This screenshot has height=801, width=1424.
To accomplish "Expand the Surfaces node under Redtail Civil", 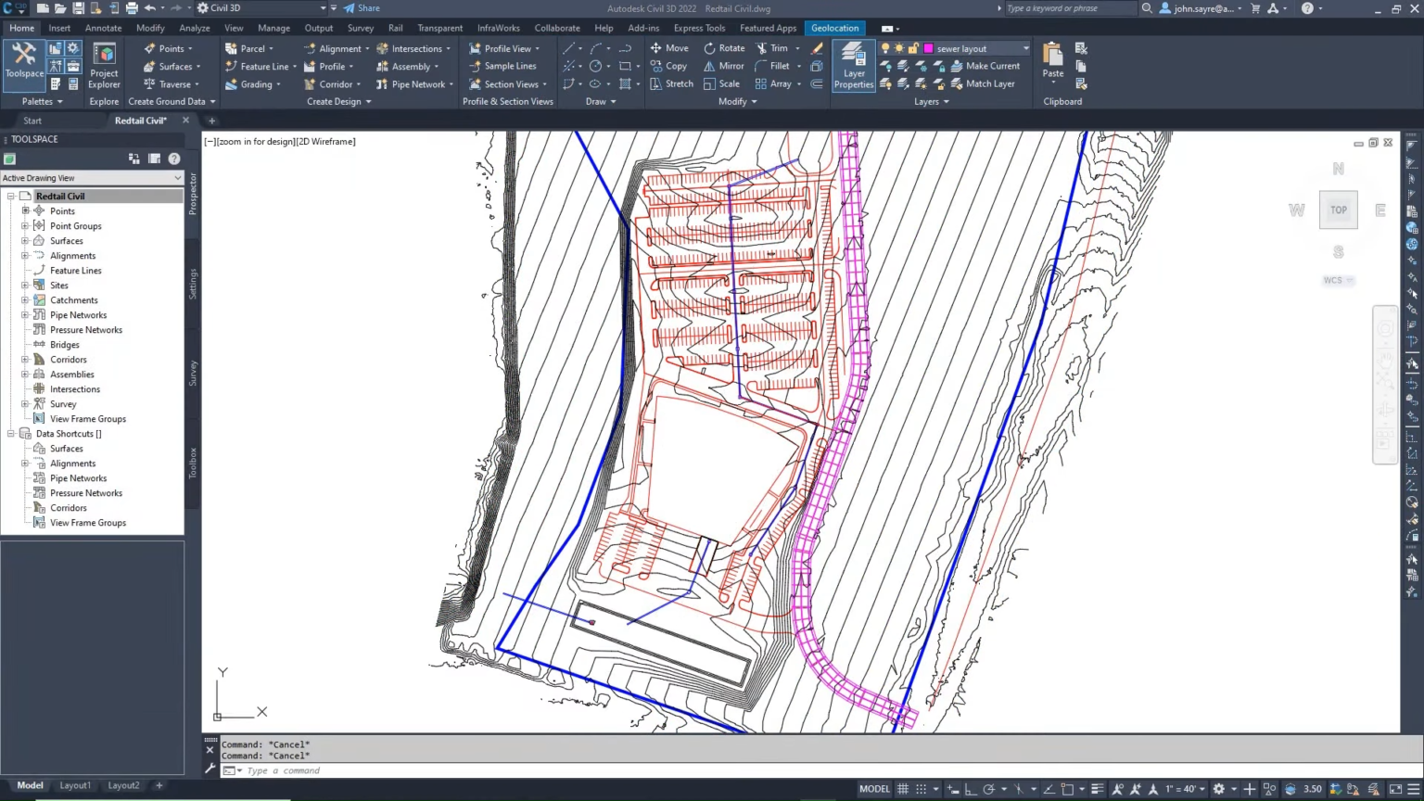I will click(26, 241).
